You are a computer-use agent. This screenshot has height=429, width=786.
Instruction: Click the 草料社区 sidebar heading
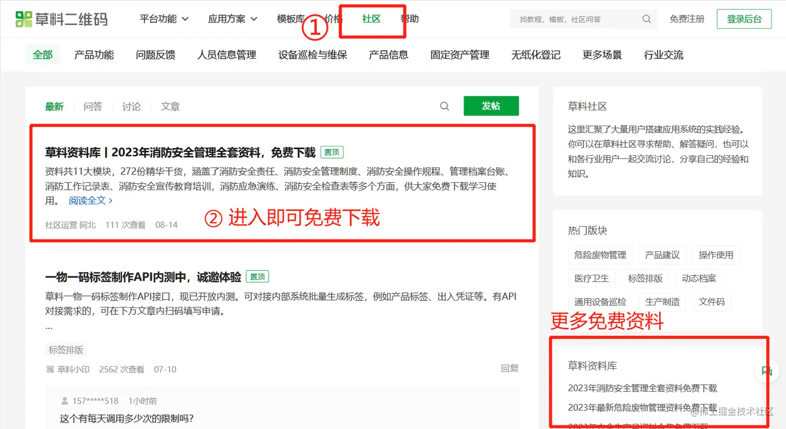pyautogui.click(x=587, y=106)
